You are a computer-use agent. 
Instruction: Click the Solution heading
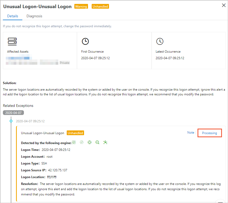10,83
